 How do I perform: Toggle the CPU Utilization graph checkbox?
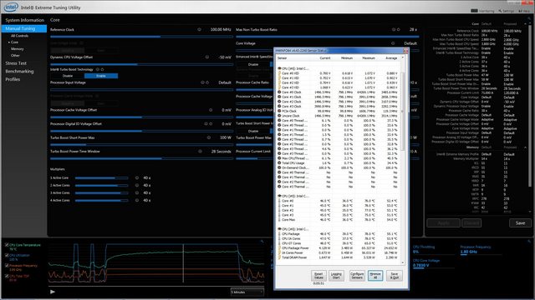(7, 255)
